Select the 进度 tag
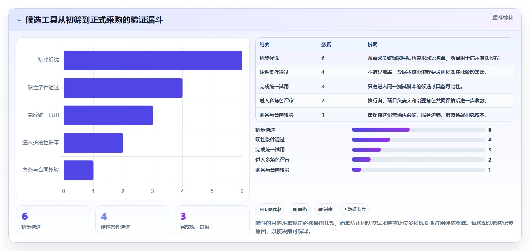530x251 pixels. (x=325, y=209)
